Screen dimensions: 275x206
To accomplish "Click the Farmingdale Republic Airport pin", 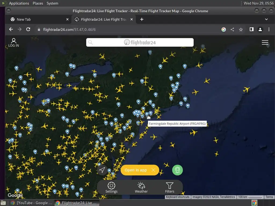I will click(x=147, y=114).
